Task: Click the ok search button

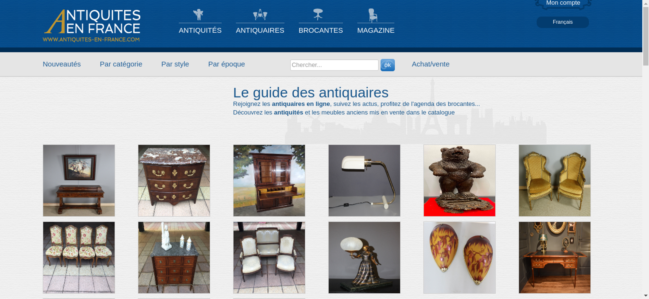Action: (387, 65)
